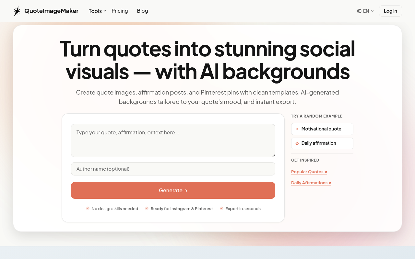Follow the Popular Quotes link
The image size is (415, 259).
[307, 172]
